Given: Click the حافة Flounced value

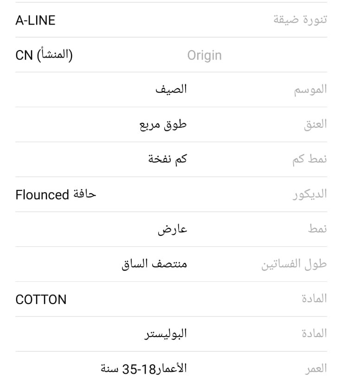Looking at the screenshot, I should pyautogui.click(x=56, y=194).
